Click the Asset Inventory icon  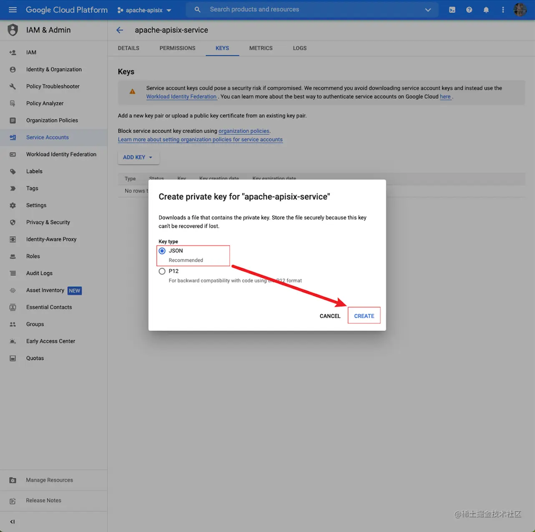pos(13,290)
